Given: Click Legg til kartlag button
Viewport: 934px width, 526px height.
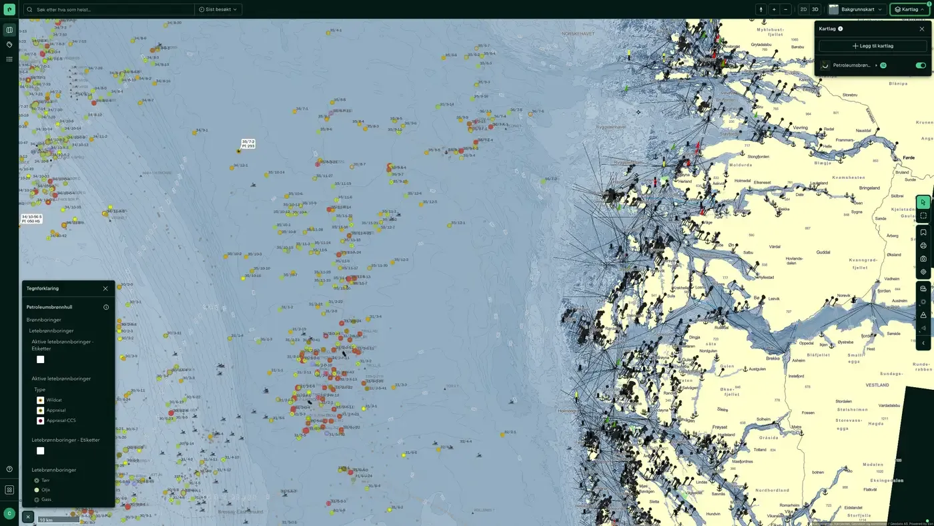Looking at the screenshot, I should (873, 46).
